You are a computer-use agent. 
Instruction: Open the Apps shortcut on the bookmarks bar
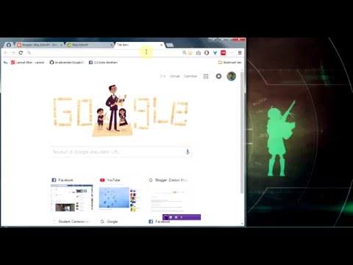click(x=6, y=63)
